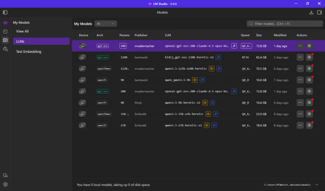Click BF16 quant value
Image resolution: width=325 pixels, height=191 pixels.
(245, 57)
